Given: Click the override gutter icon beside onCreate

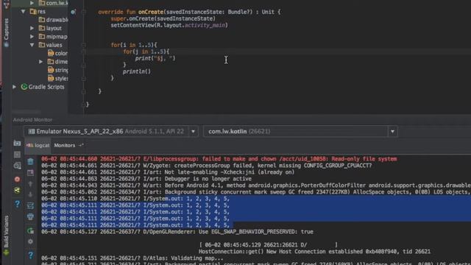Looking at the screenshot, I should [73, 12].
